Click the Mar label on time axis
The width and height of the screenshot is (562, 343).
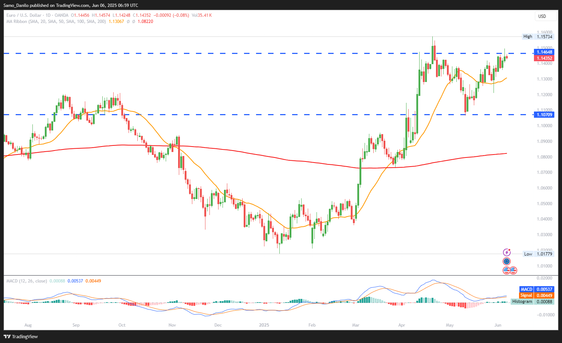[x=356, y=325]
